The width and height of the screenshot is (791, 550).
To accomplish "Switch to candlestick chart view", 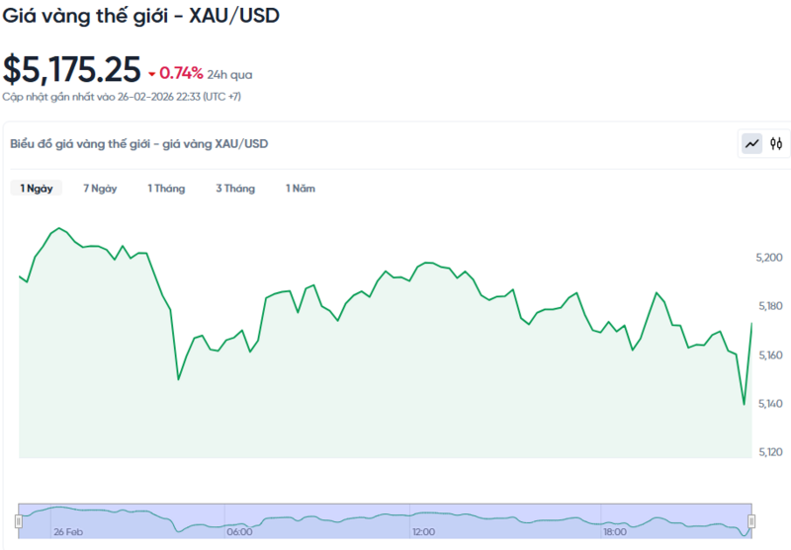I will [x=777, y=144].
